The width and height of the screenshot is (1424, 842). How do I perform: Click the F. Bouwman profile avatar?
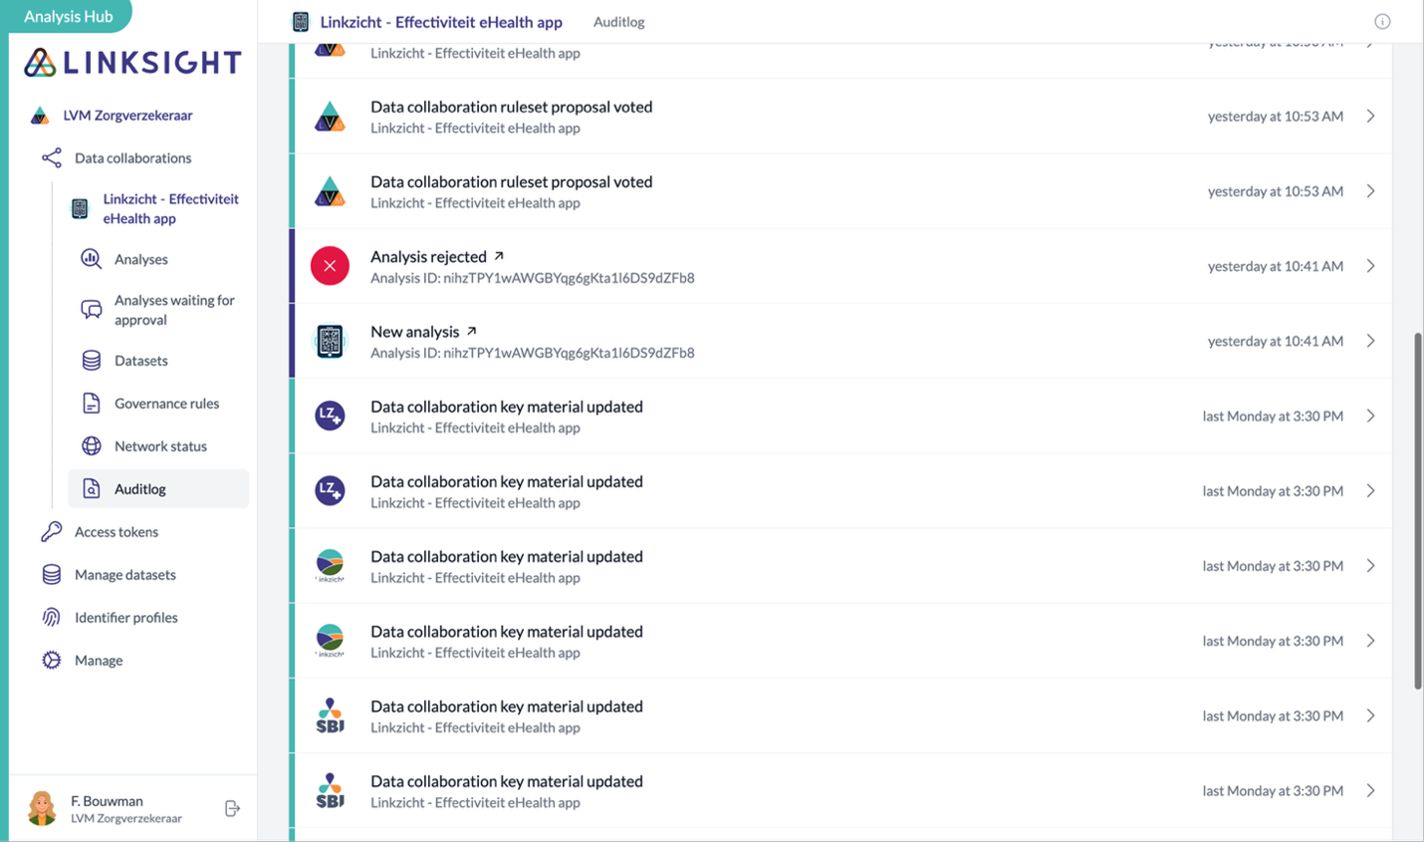tap(42, 808)
